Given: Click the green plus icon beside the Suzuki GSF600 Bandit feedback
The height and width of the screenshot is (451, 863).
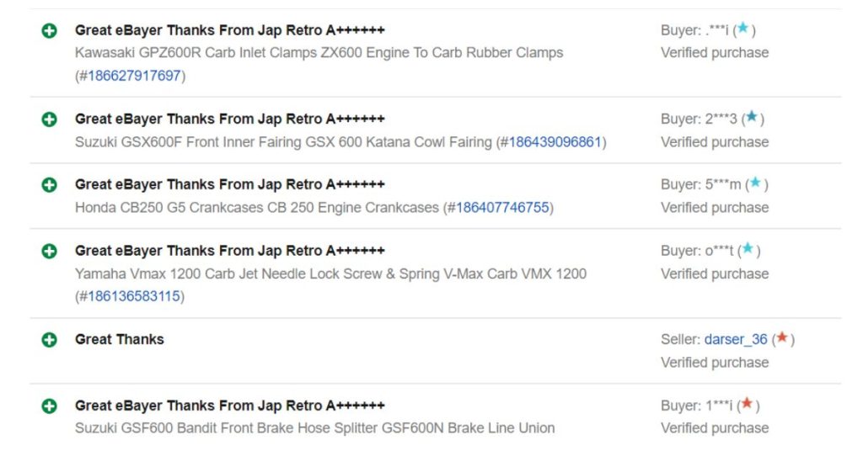Looking at the screenshot, I should coord(50,406).
